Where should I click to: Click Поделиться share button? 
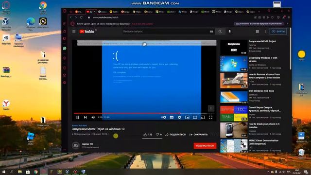tap(175, 135)
